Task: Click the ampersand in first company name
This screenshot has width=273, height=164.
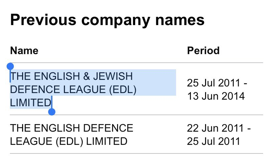Action: point(86,76)
